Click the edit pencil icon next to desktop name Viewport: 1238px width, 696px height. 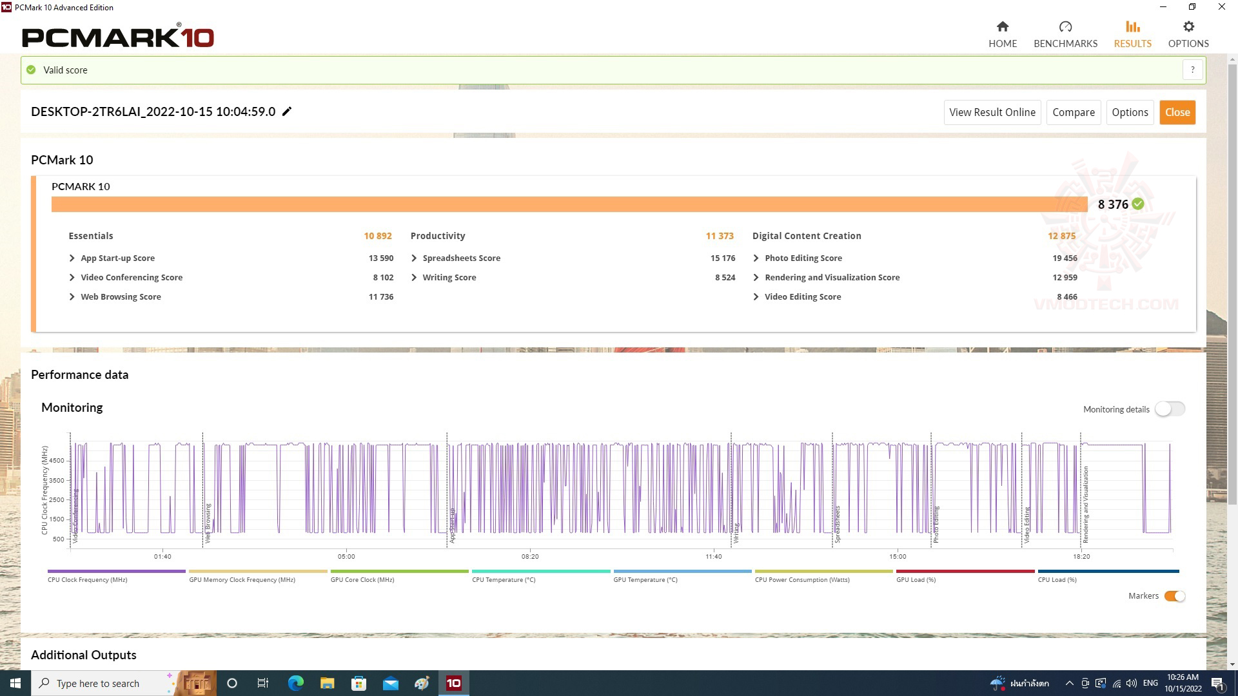[288, 111]
